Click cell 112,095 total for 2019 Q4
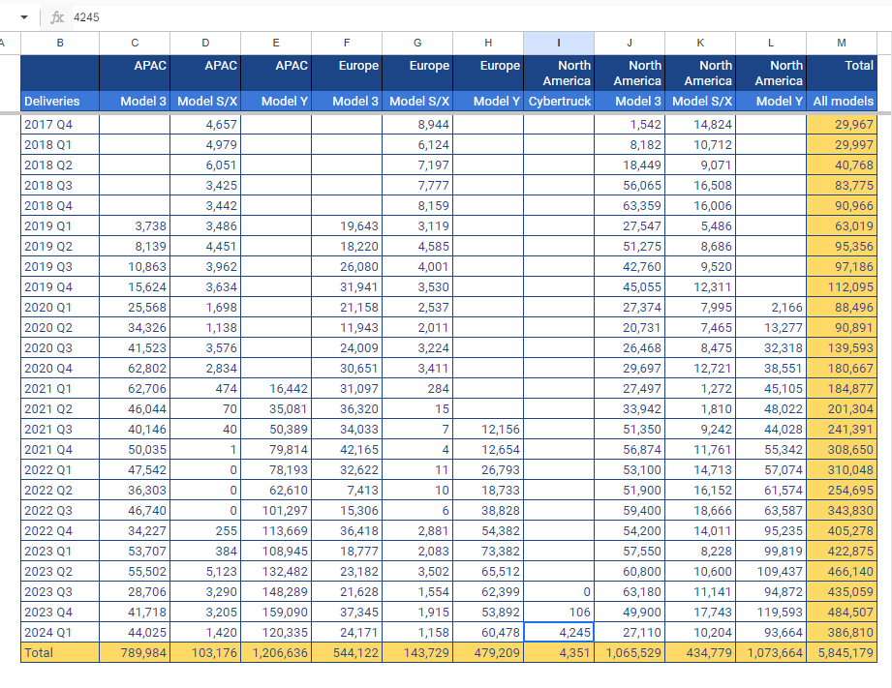This screenshot has width=892, height=688. tap(842, 287)
